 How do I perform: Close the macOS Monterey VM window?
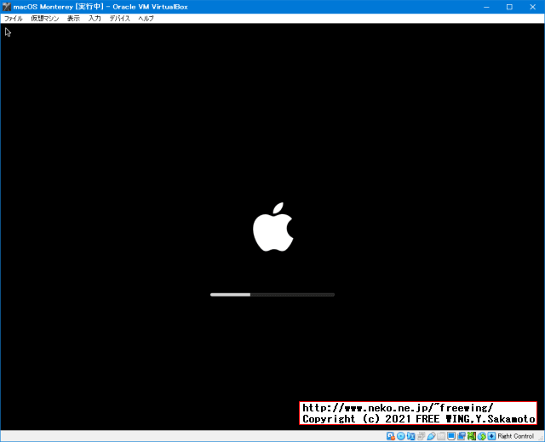tap(532, 7)
